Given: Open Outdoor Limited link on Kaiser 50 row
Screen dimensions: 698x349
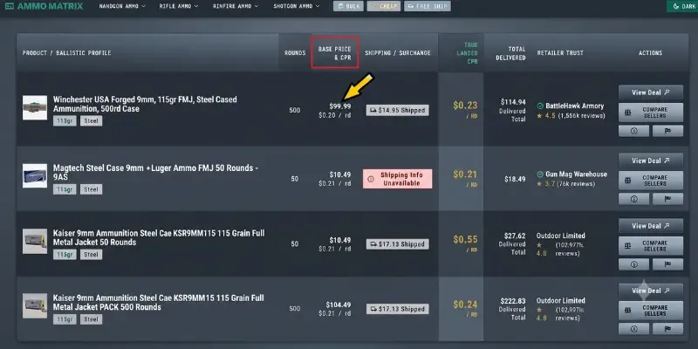Looking at the screenshot, I should tap(561, 236).
